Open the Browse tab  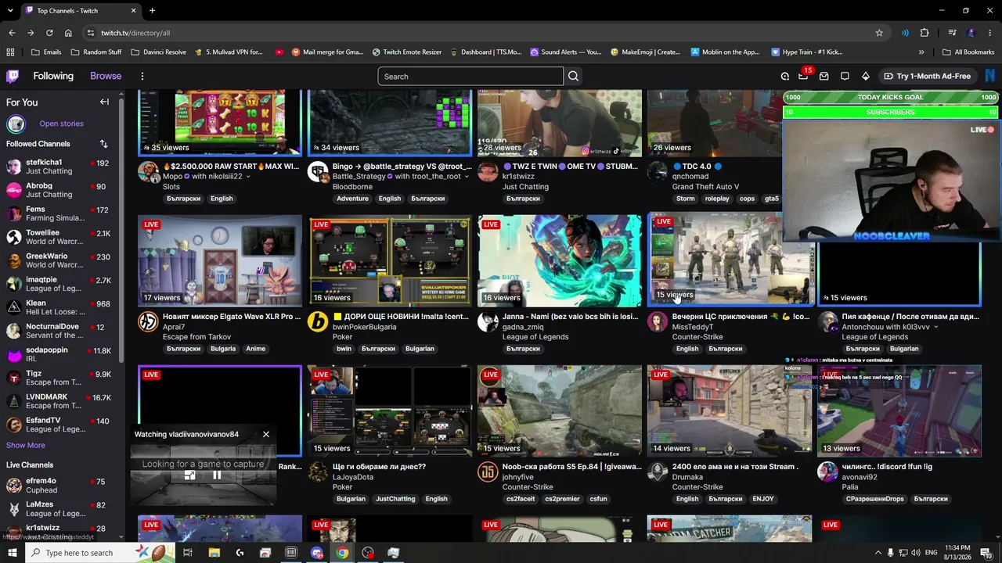tap(106, 76)
